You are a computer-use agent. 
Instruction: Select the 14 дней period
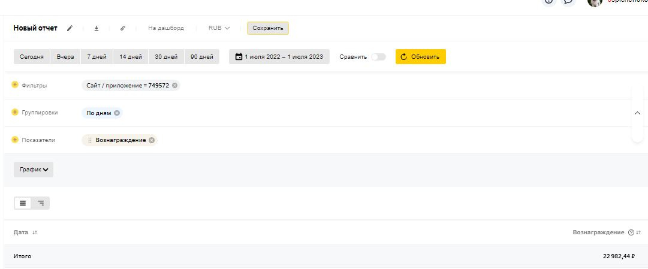point(131,56)
